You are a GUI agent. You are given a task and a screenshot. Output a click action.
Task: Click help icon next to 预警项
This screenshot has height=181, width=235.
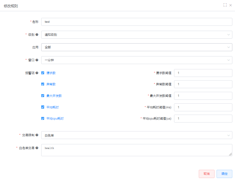click(x=37, y=73)
